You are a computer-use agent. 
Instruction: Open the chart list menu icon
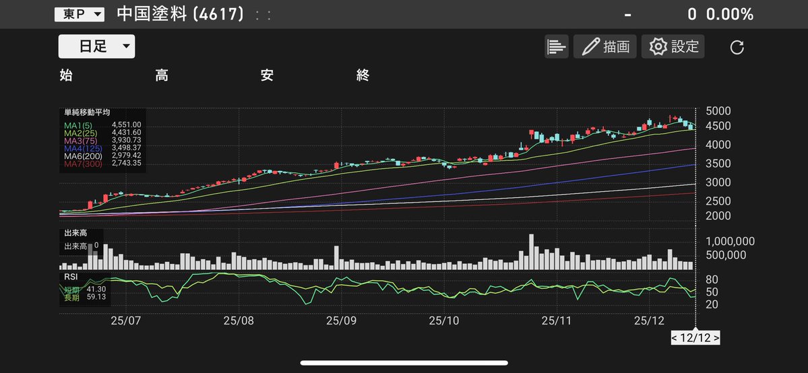click(557, 47)
